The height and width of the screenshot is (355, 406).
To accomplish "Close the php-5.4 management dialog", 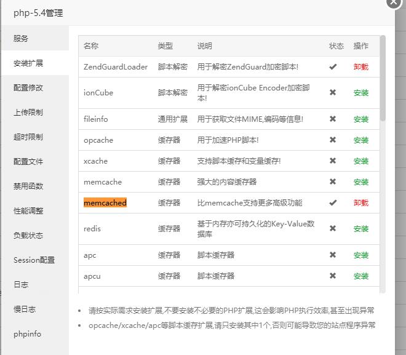I will coord(394,2).
